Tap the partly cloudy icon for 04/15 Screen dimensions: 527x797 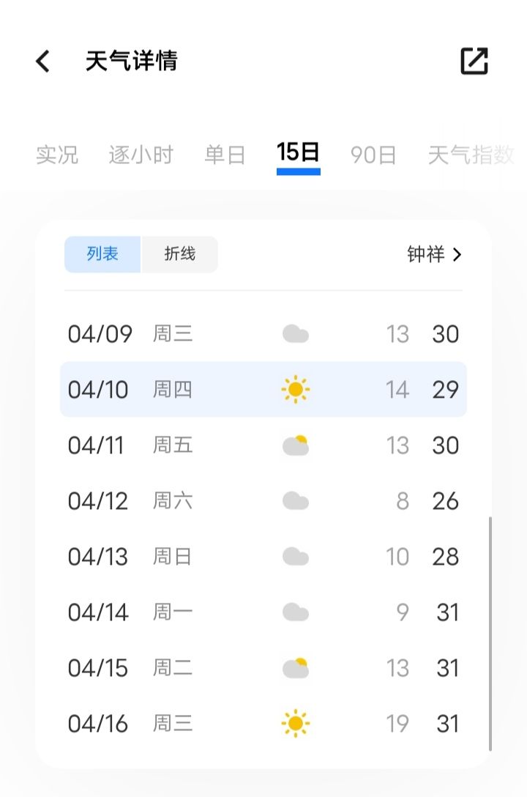click(296, 668)
